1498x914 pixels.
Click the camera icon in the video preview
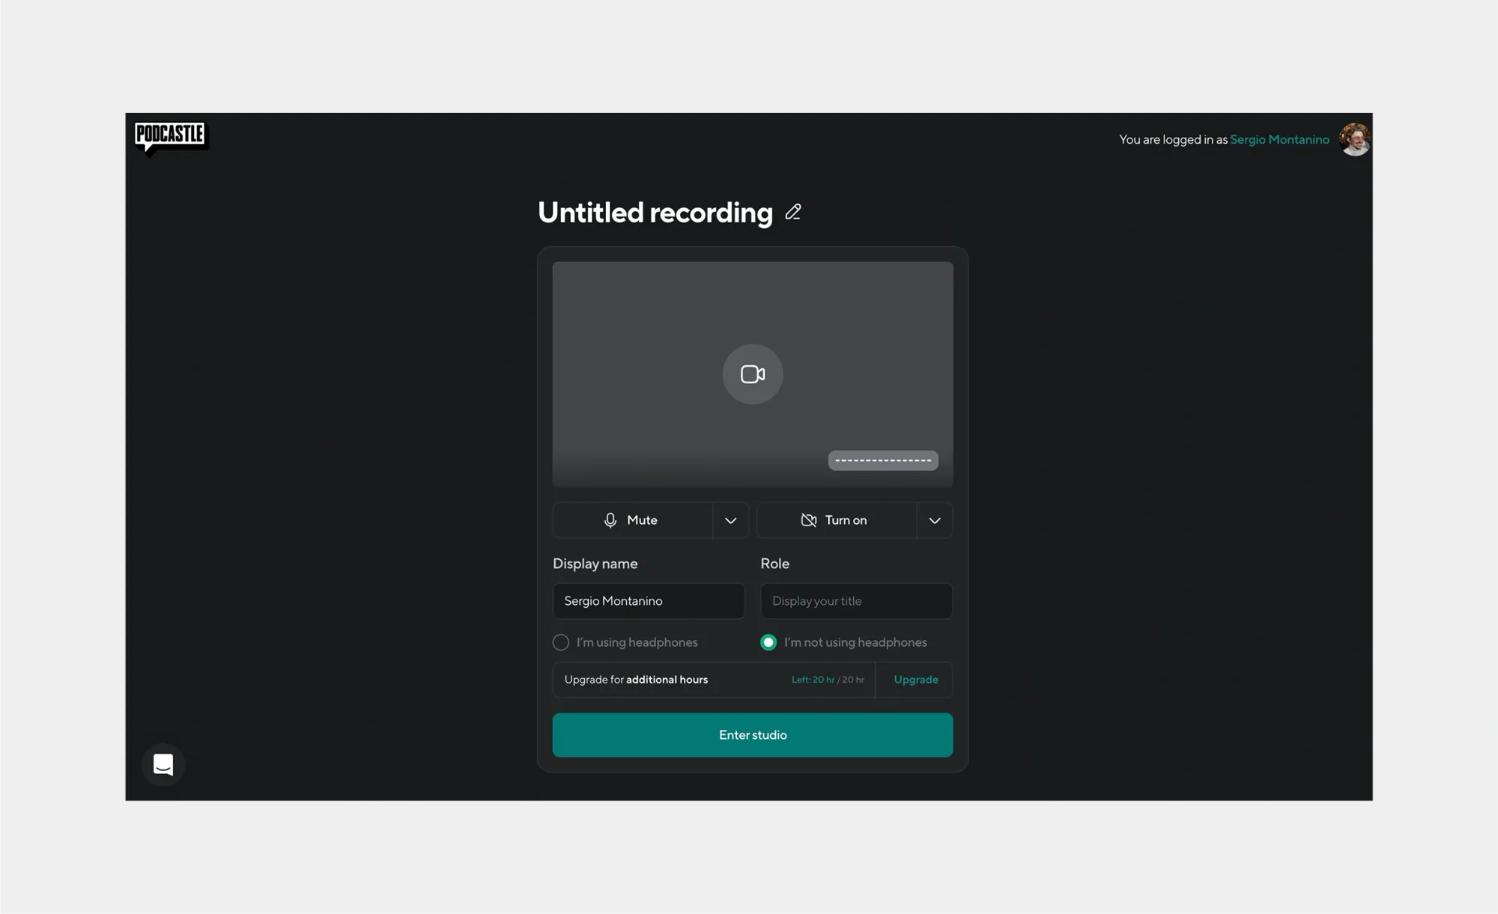coord(752,374)
